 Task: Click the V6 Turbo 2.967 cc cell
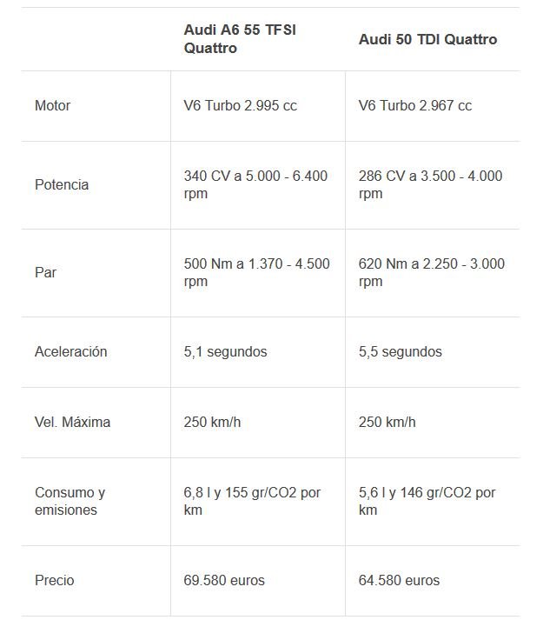pos(415,105)
